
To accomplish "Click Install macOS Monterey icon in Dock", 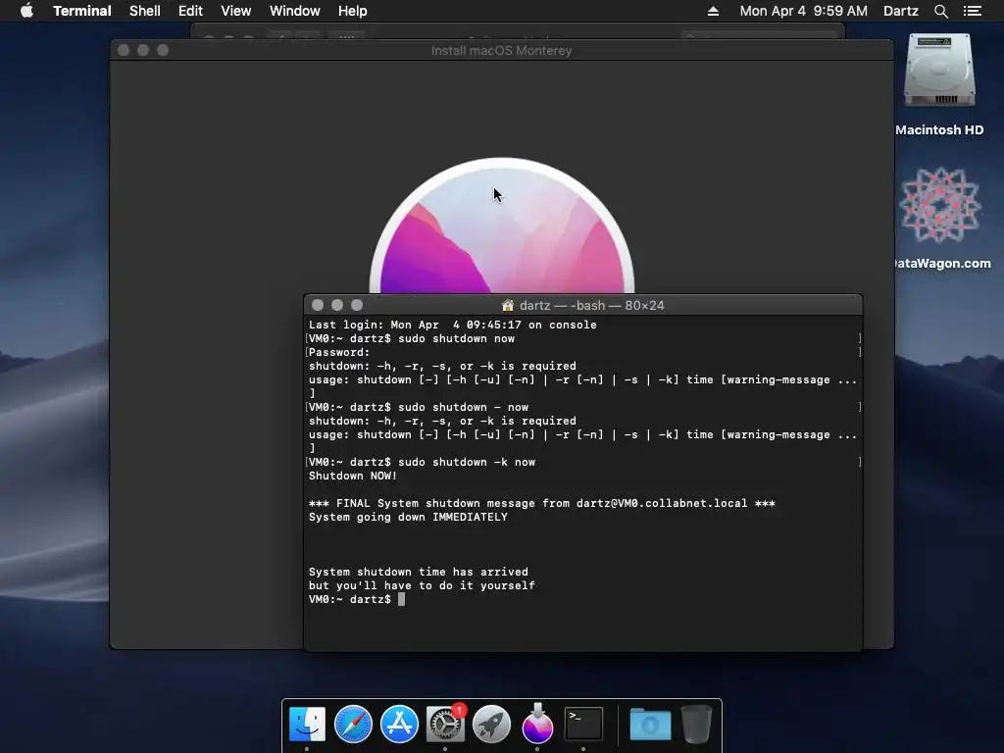I will click(538, 723).
